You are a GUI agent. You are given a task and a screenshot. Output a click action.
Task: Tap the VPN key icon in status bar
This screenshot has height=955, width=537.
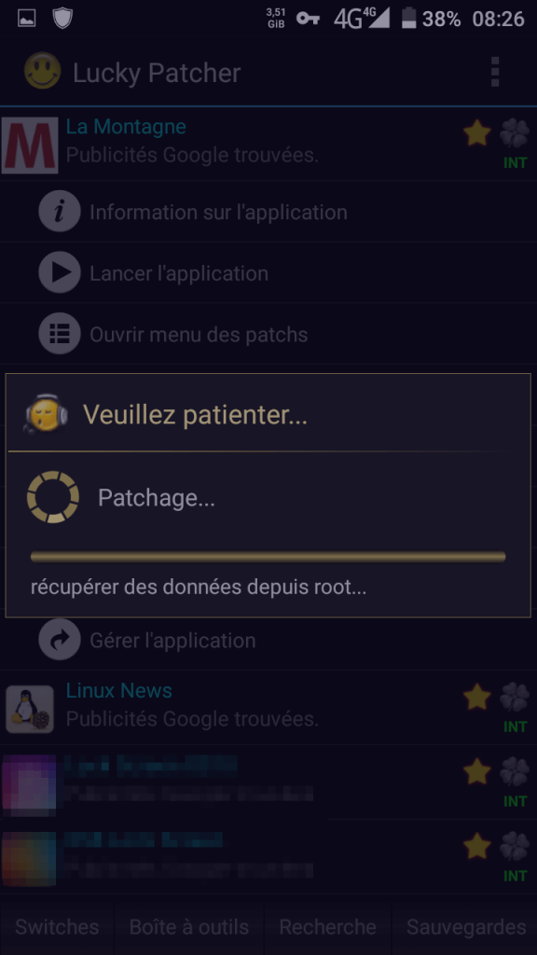(308, 19)
